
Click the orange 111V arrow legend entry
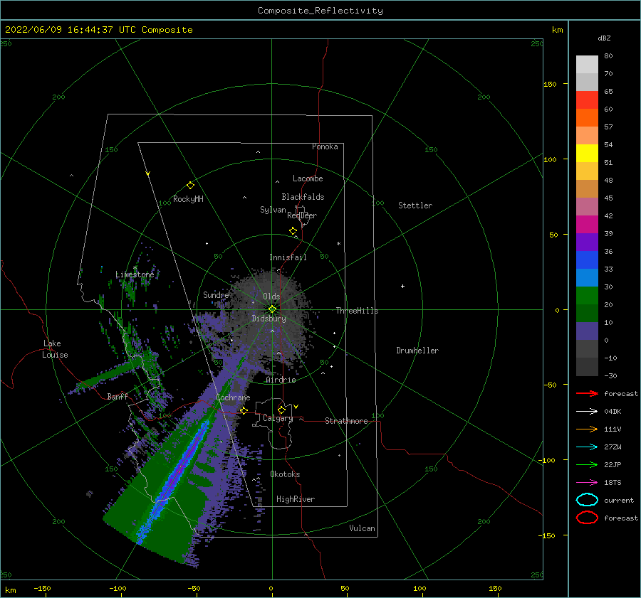pos(587,429)
